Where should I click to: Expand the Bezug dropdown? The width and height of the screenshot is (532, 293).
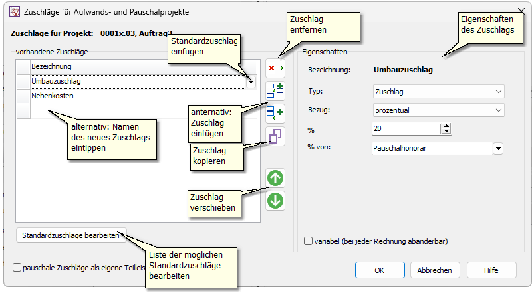click(x=438, y=110)
